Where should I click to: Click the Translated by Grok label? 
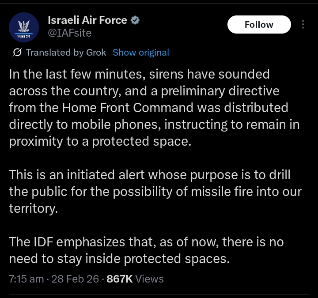(66, 53)
